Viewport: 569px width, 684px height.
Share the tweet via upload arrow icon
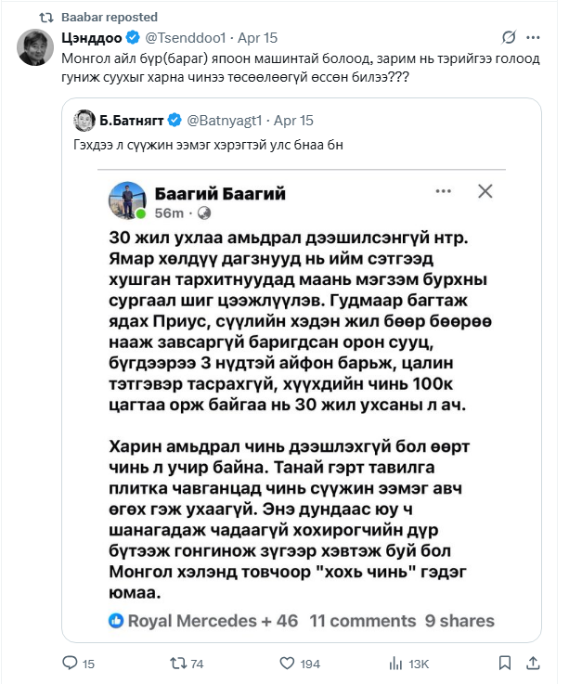(533, 664)
